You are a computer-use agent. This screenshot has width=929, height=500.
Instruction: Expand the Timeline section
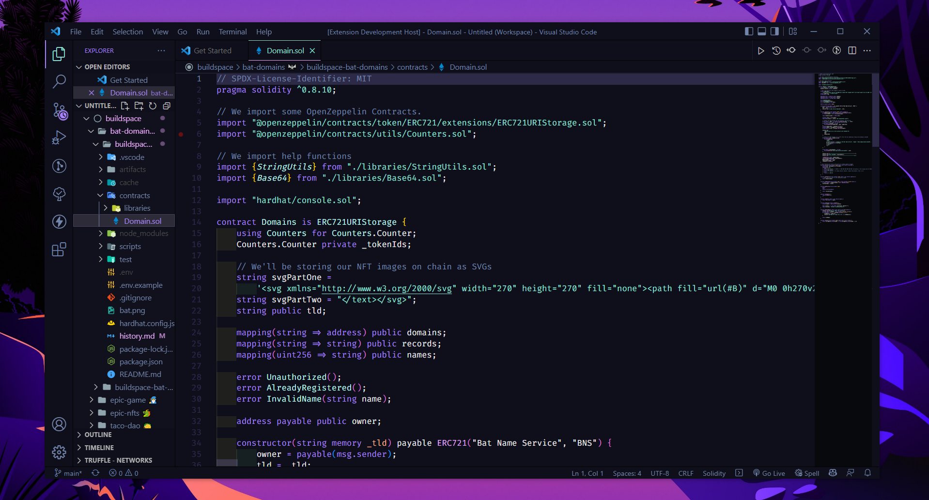pos(124,448)
